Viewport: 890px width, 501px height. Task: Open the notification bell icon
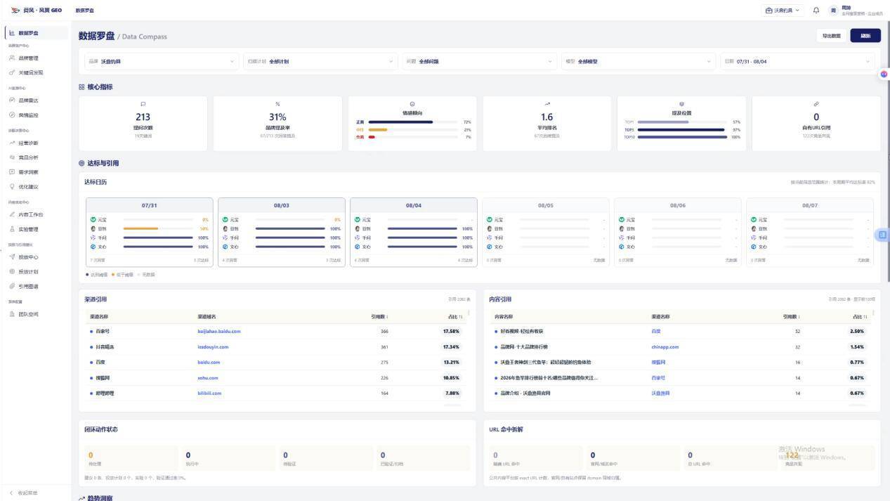816,10
